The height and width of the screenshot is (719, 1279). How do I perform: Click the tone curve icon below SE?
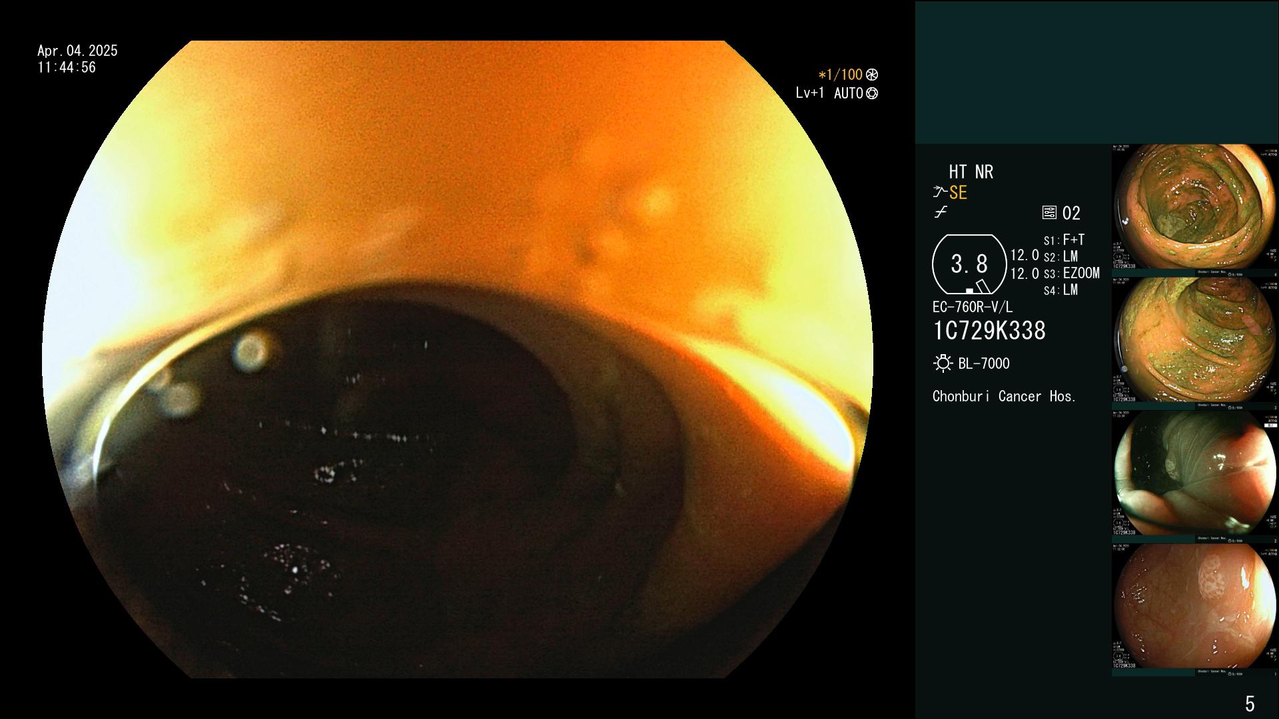(x=941, y=212)
